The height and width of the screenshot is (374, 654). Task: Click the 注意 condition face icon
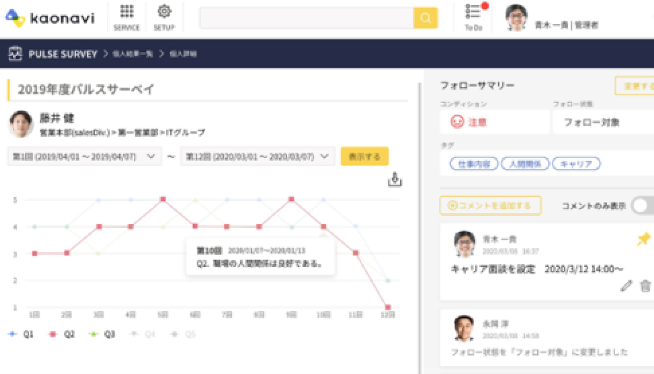tap(457, 122)
